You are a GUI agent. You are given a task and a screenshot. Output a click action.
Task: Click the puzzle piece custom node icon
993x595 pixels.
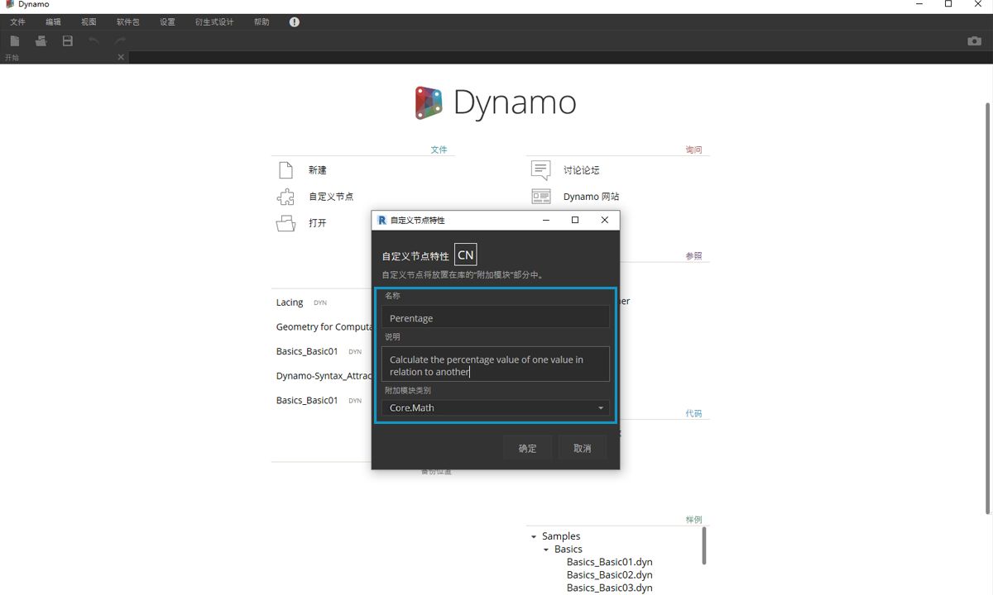coord(285,197)
